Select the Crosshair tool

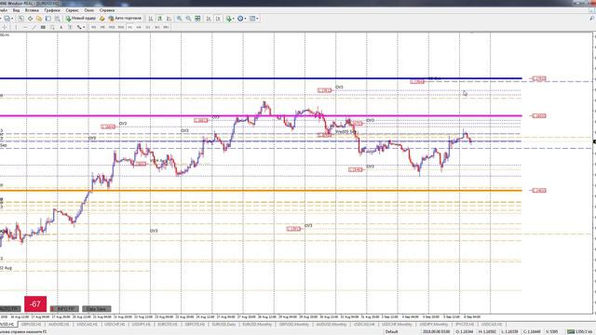5,27
